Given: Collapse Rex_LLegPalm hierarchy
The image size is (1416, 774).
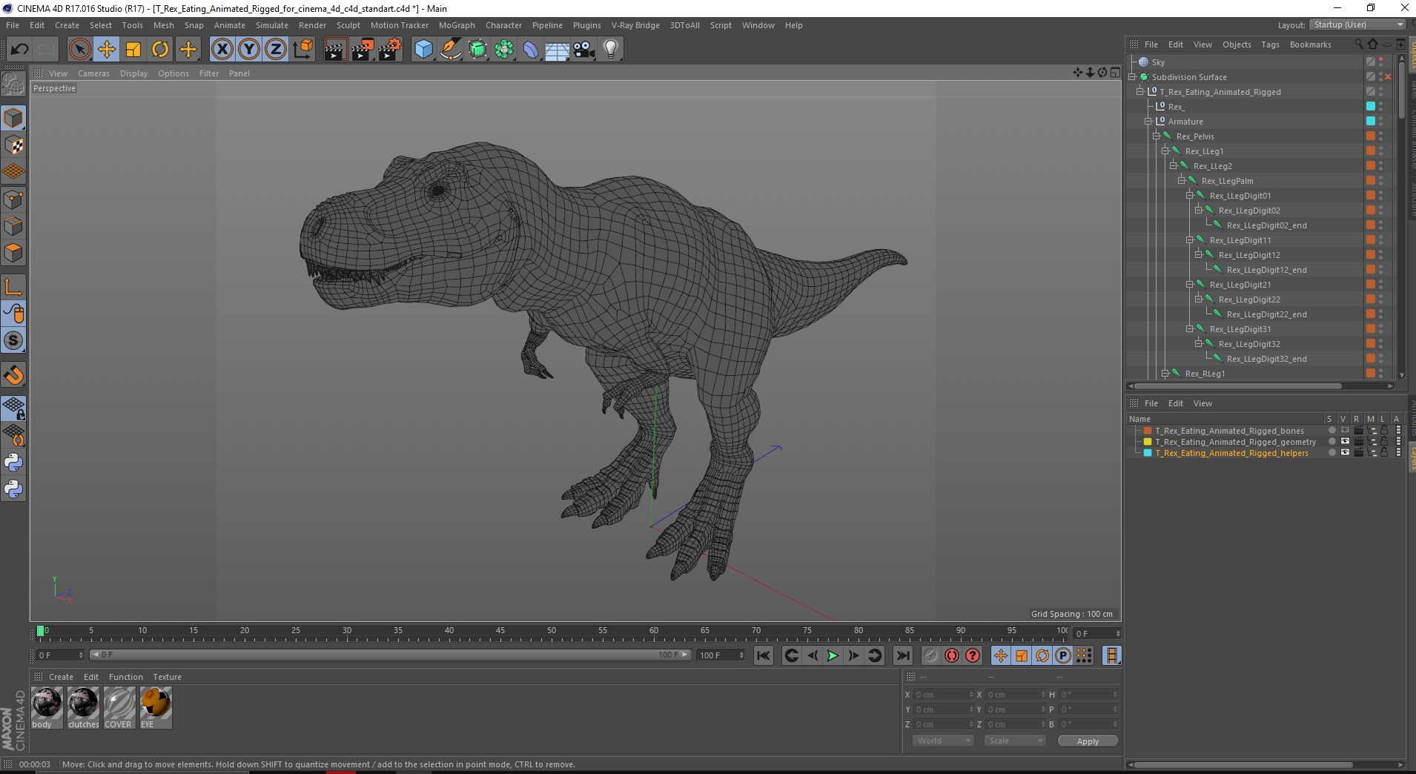Looking at the screenshot, I should (1181, 181).
